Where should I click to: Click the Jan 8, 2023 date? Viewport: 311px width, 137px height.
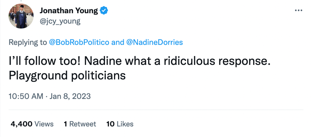(71, 96)
